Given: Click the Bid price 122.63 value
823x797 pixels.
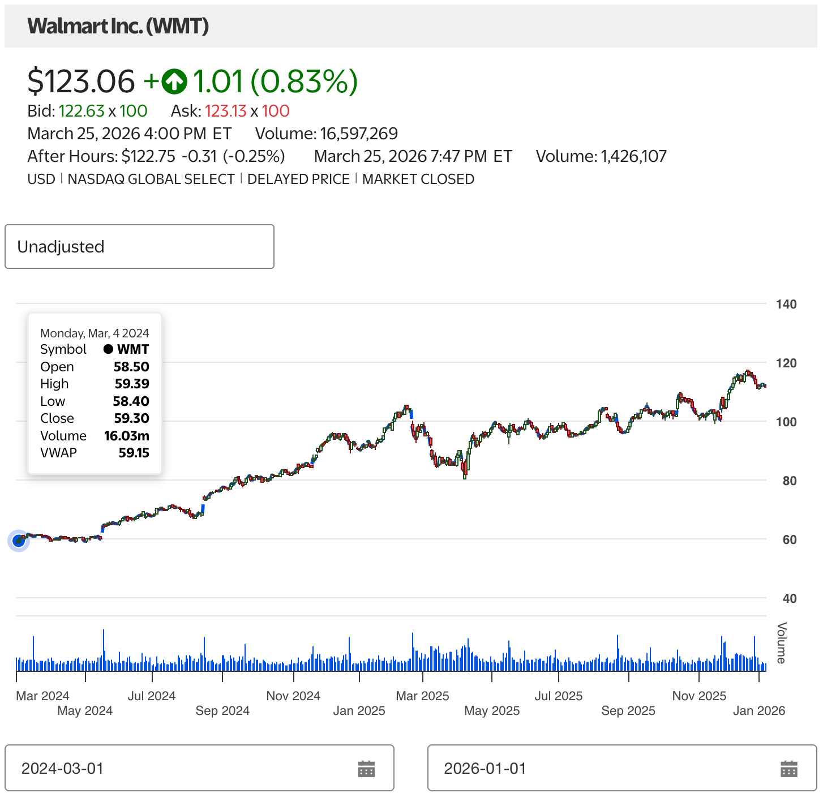Looking at the screenshot, I should pyautogui.click(x=82, y=111).
